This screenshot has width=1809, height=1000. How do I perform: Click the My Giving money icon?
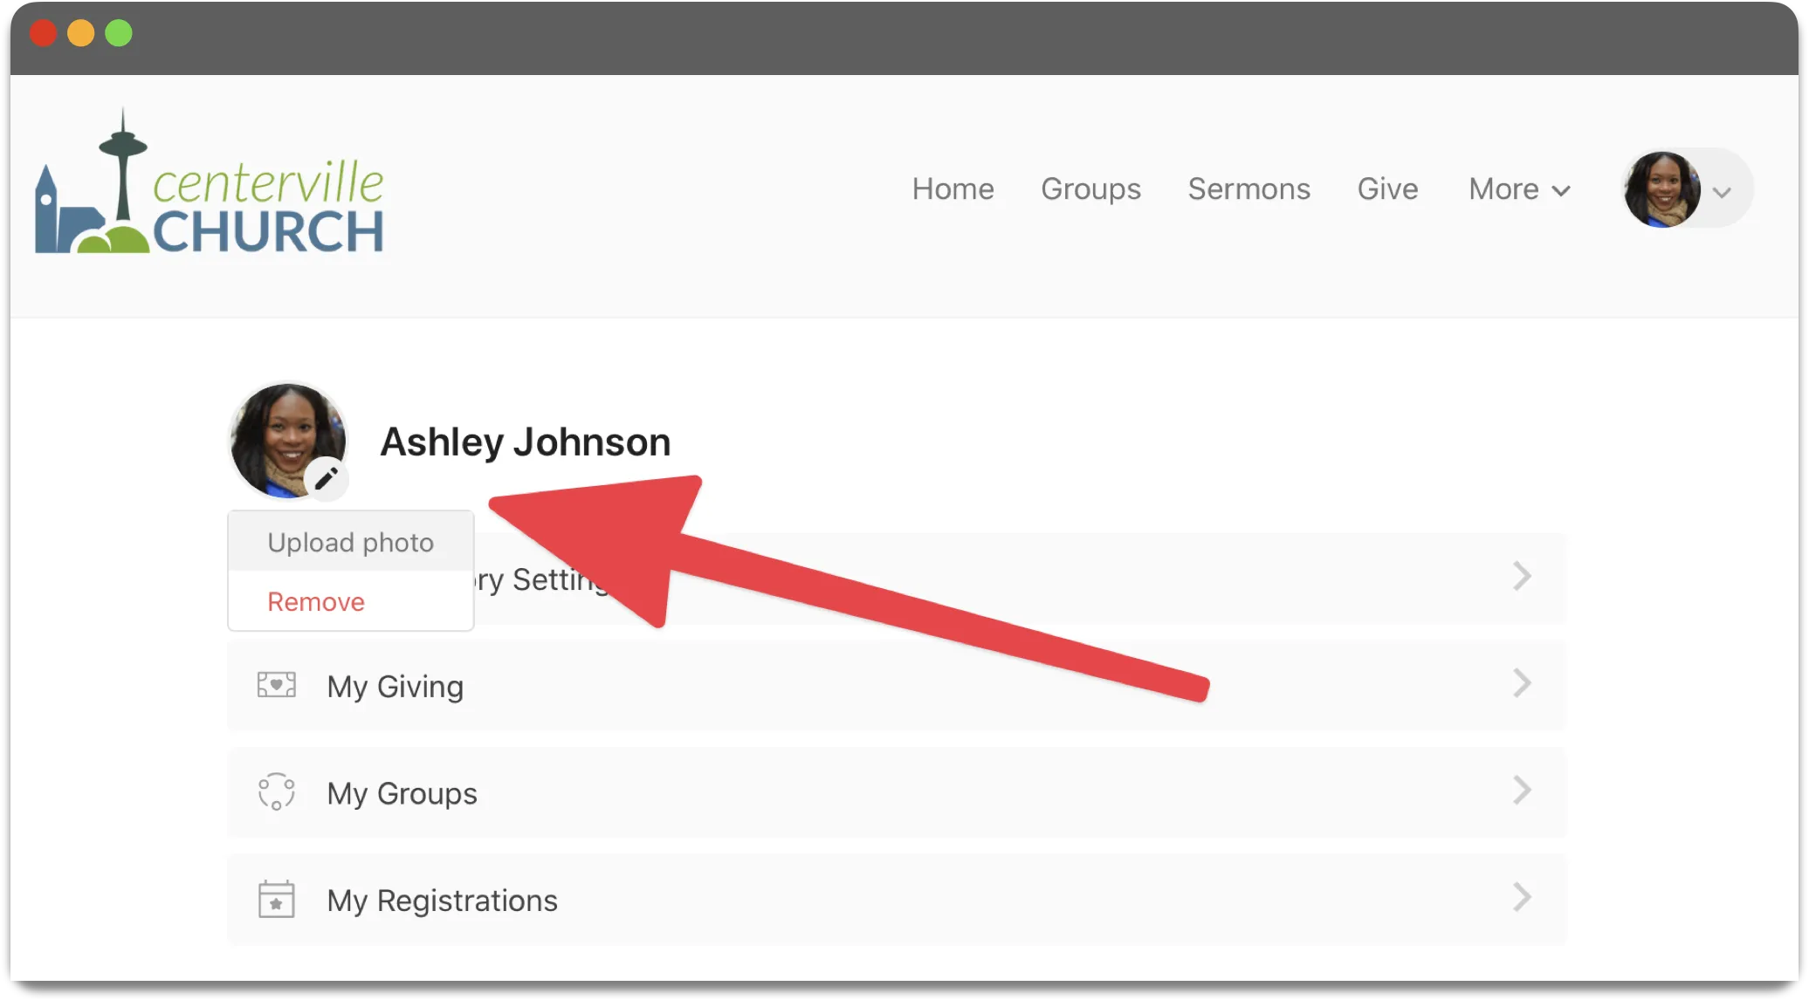click(277, 685)
